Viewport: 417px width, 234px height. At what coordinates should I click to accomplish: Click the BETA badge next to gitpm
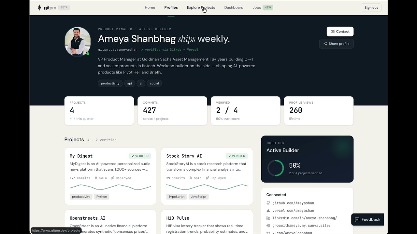tap(64, 7)
